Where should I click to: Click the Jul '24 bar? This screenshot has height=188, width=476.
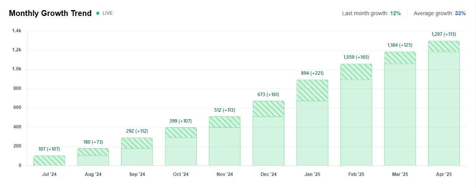tap(49, 161)
